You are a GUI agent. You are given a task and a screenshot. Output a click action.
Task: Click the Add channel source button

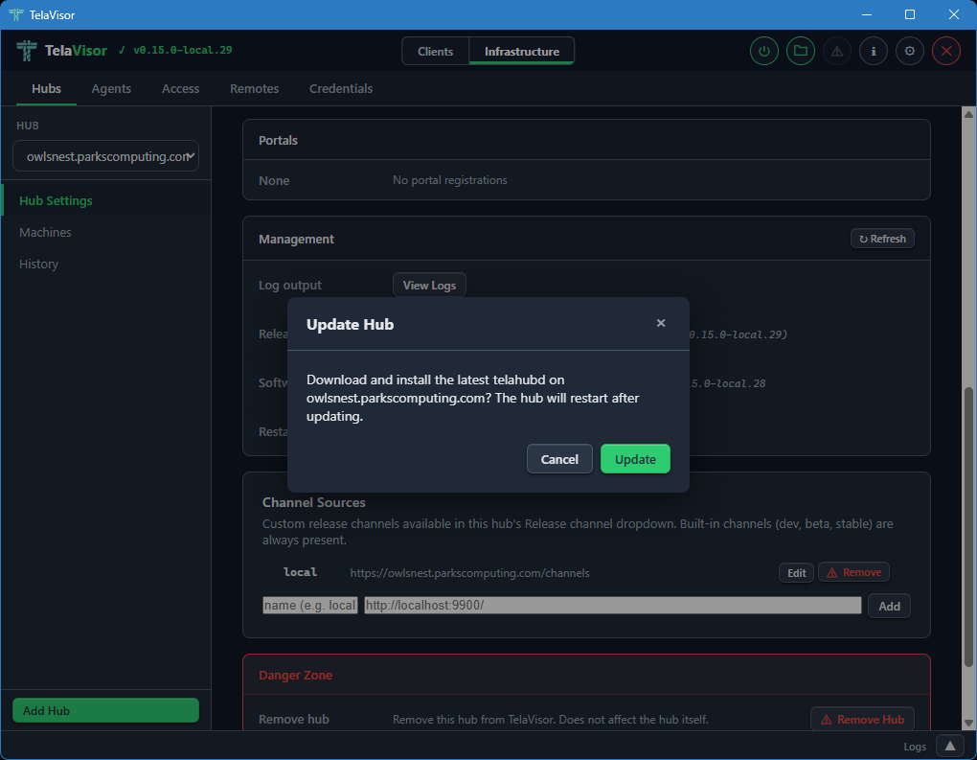889,606
